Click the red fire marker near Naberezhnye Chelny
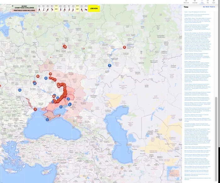This screenshot has height=183, width=220. (x=124, y=47)
